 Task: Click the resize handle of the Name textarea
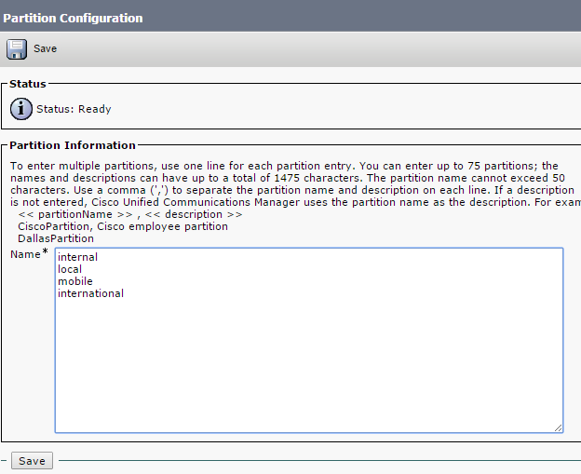click(x=558, y=427)
